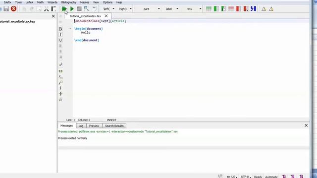
Task: Collapse the \begin{document} fold marker
Action: (70, 29)
